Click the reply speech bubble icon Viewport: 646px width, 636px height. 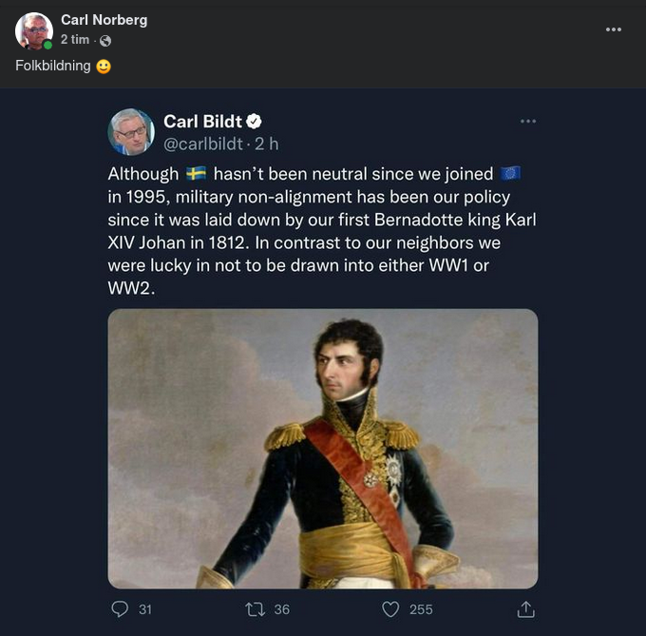point(120,608)
